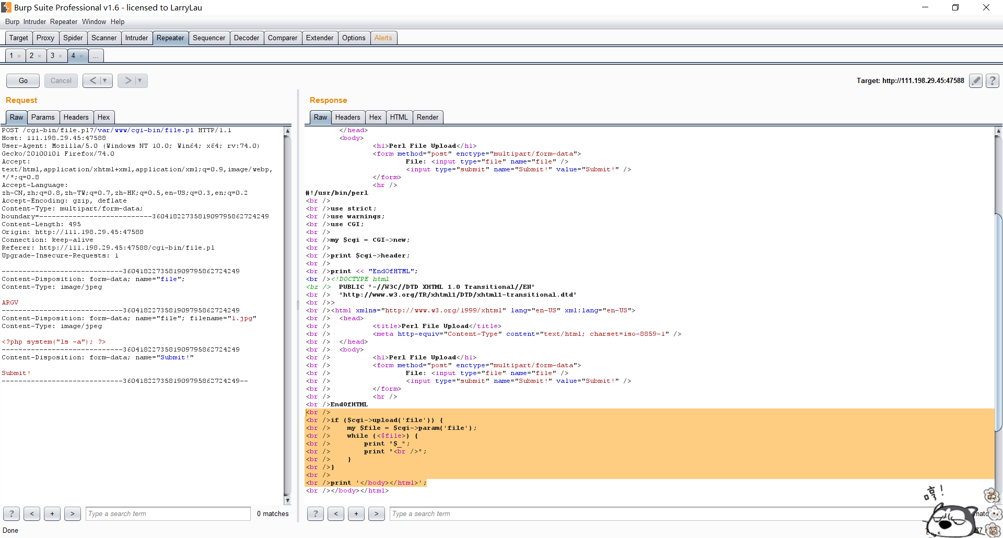Select Request Hex view tab
The image size is (1003, 538).
click(x=104, y=117)
